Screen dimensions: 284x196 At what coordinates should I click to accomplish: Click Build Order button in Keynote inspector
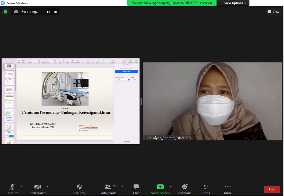click(127, 142)
